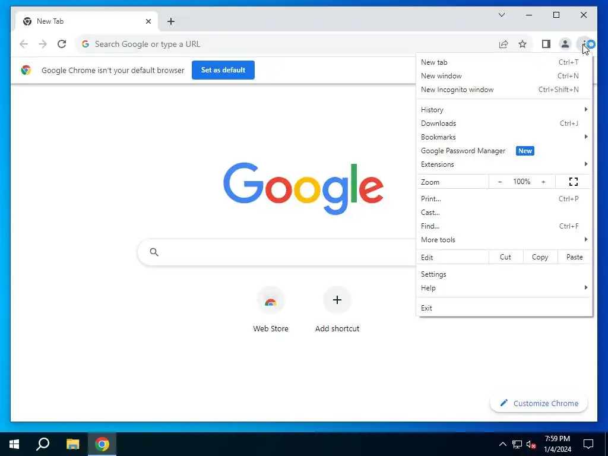
Task: Open the side panel icon
Action: (546, 44)
